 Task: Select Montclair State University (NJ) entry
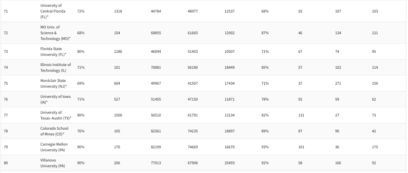coord(53,83)
